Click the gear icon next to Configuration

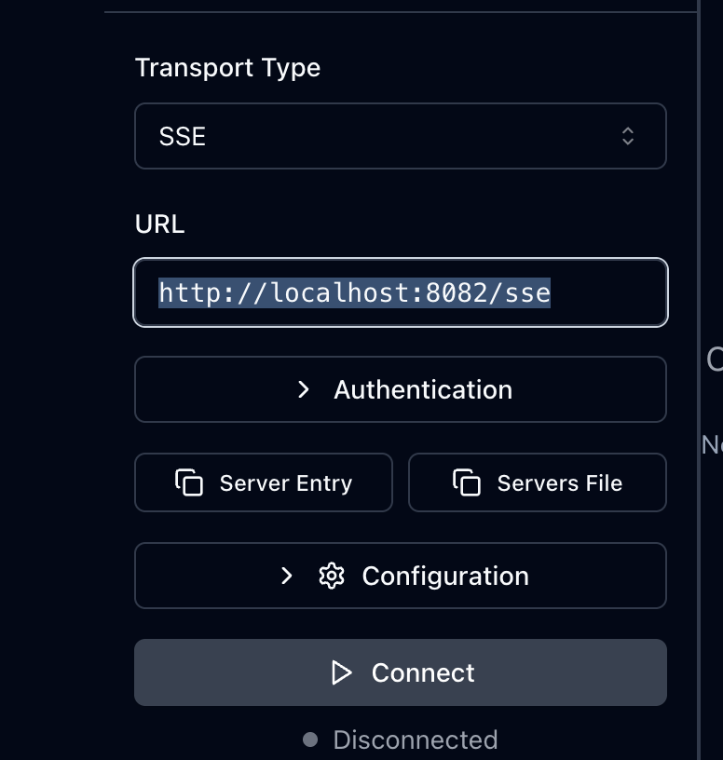click(x=331, y=576)
